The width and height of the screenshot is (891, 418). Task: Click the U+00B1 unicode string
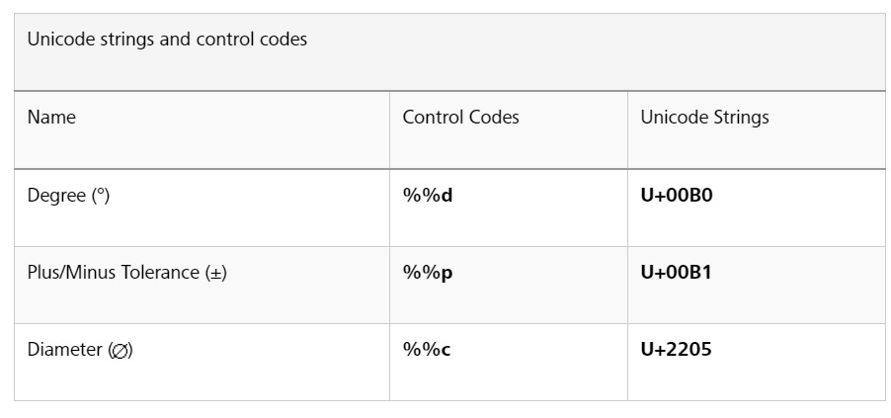tap(677, 273)
